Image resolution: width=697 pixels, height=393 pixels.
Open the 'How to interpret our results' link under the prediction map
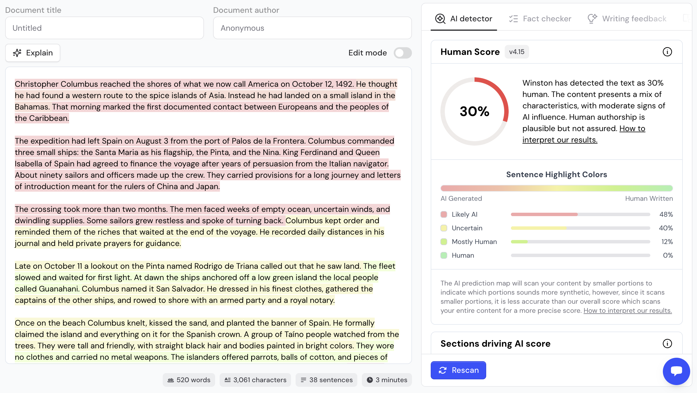point(628,311)
